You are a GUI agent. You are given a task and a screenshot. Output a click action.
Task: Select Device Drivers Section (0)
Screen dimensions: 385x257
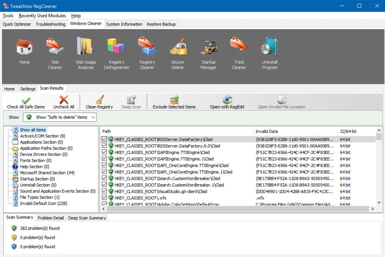click(44, 154)
